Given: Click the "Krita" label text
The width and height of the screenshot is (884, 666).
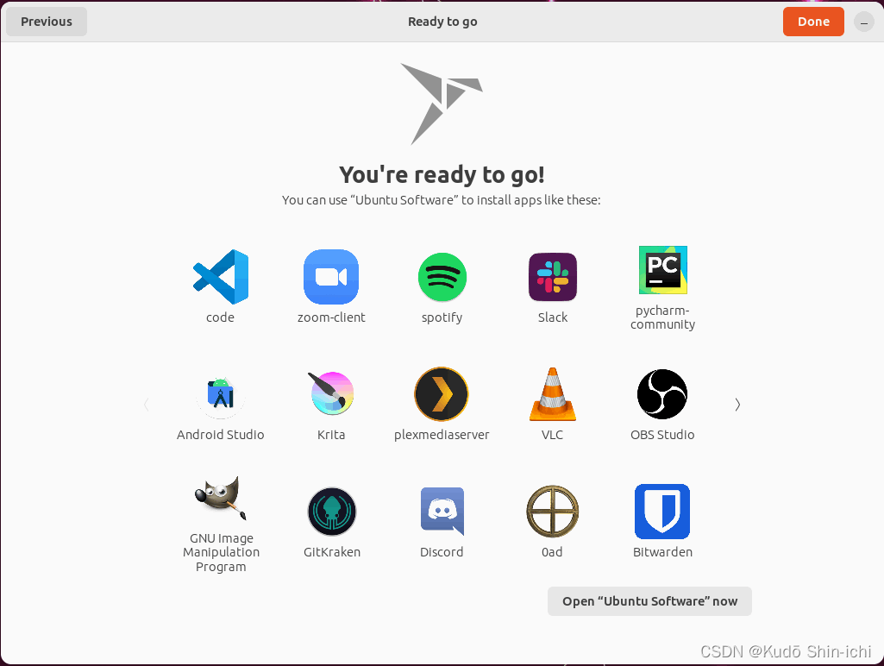Looking at the screenshot, I should tap(331, 435).
